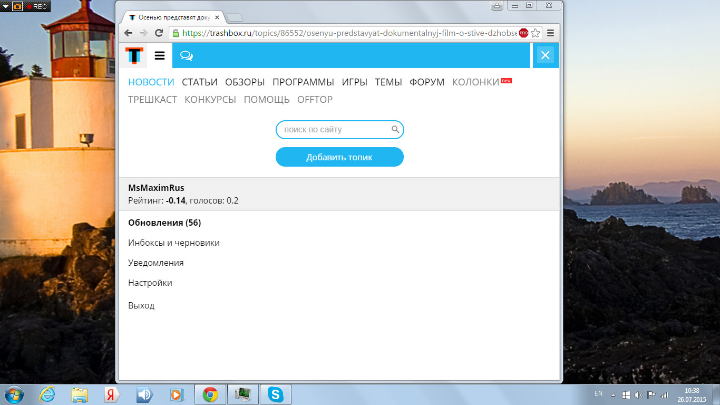
Task: Close the menu panel with the X icon
Action: click(546, 55)
